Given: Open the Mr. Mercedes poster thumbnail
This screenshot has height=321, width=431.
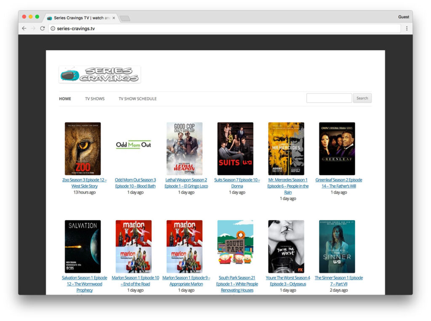Looking at the screenshot, I should click(x=286, y=149).
